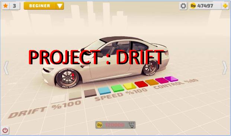231x136 pixels.
Task: Open settings with the gear icon
Action: click(183, 6)
